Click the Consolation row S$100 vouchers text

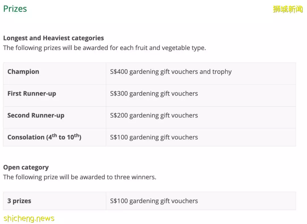(x=154, y=137)
